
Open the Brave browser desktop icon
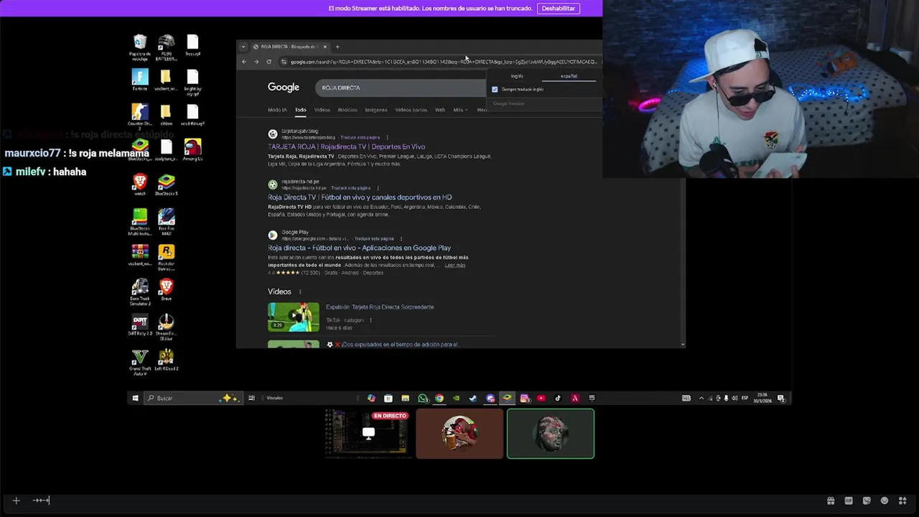pyautogui.click(x=167, y=289)
